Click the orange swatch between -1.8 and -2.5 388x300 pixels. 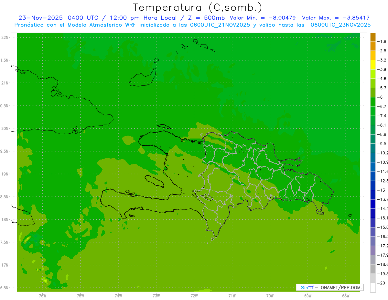tap(373, 46)
